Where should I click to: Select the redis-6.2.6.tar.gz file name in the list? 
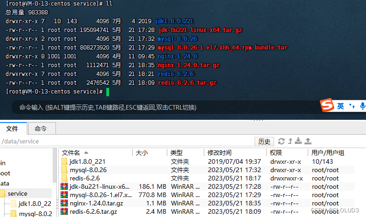pyautogui.click(x=93, y=211)
